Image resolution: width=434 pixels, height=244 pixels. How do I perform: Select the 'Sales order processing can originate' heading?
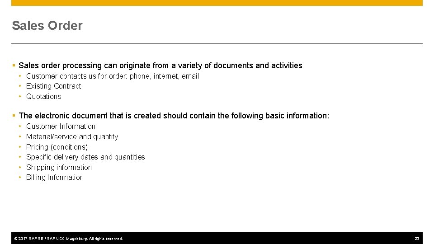160,66
